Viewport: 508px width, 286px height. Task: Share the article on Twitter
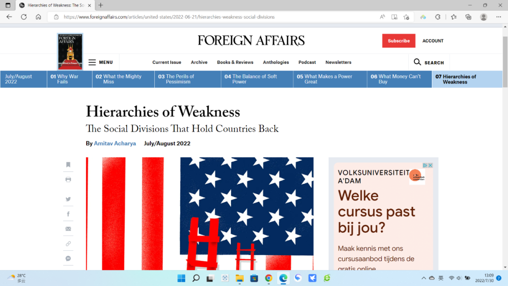(x=68, y=199)
